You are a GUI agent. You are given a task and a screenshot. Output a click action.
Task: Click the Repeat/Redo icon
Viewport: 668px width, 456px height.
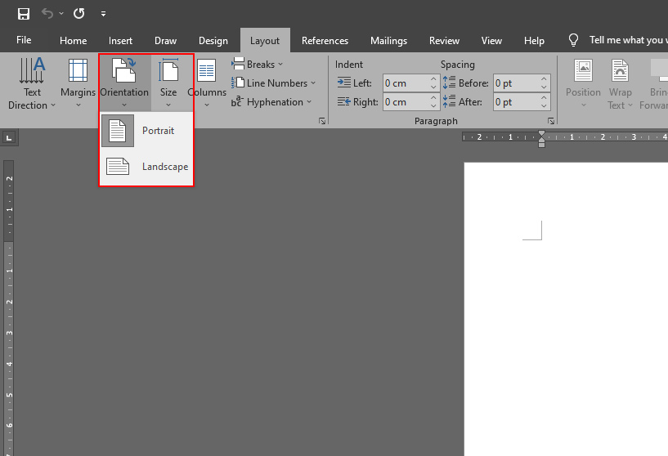coord(78,14)
